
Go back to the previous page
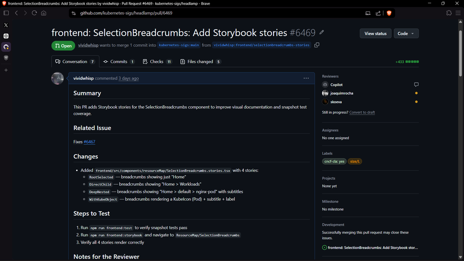pyautogui.click(x=16, y=13)
